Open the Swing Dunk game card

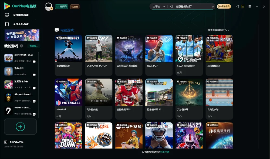pos(68,135)
